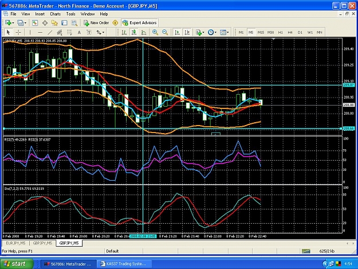Select the arrow Cursor tool
358x269 pixels.
(9, 33)
